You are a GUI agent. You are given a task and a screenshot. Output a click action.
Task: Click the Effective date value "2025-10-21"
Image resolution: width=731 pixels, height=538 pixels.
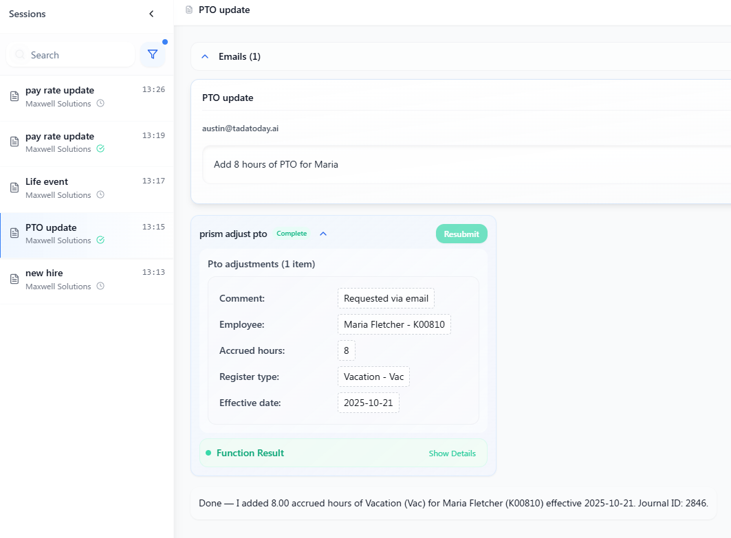369,403
